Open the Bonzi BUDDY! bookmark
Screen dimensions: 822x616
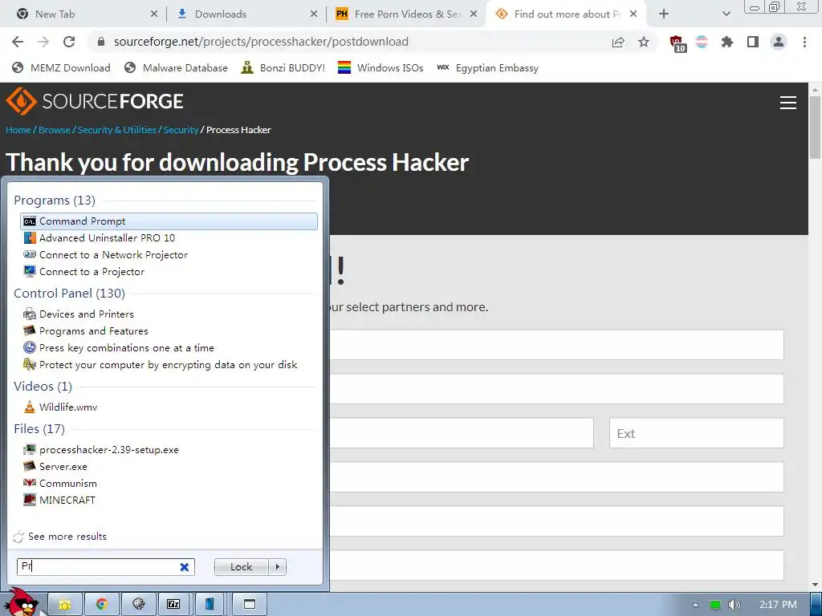pyautogui.click(x=283, y=67)
